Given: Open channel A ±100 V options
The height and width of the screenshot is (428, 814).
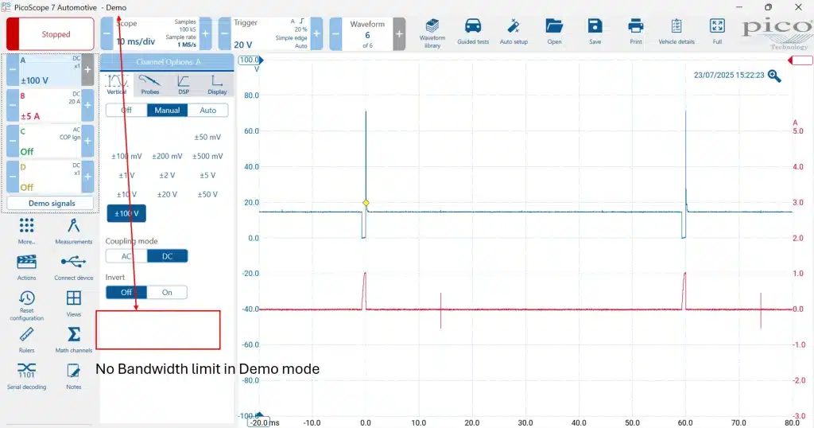Looking at the screenshot, I should [x=50, y=69].
